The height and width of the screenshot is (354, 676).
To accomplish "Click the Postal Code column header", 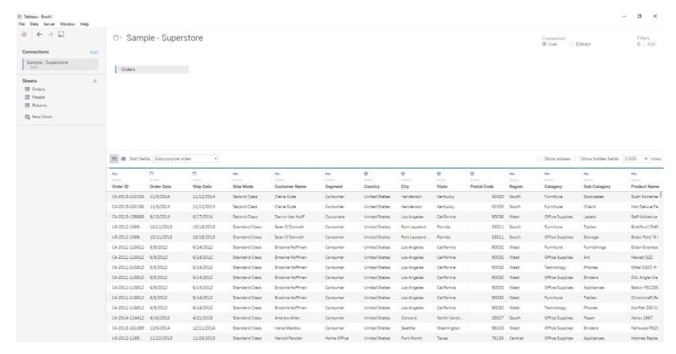I will (x=481, y=186).
